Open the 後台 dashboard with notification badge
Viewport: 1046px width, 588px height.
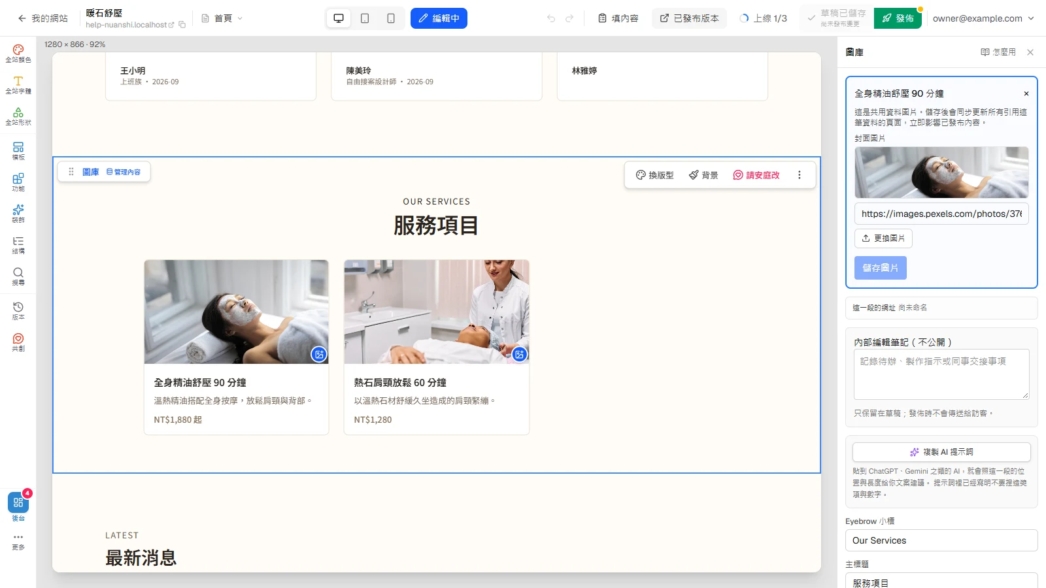point(18,506)
